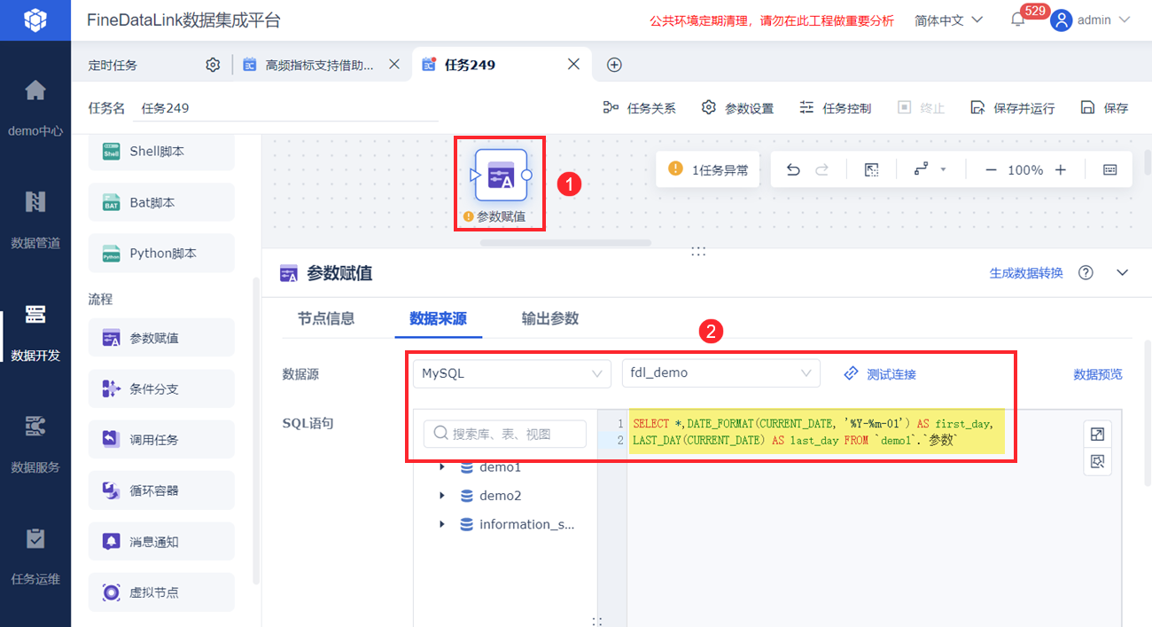Image resolution: width=1152 pixels, height=627 pixels.
Task: Expand the demo1 database tree node
Action: click(442, 466)
